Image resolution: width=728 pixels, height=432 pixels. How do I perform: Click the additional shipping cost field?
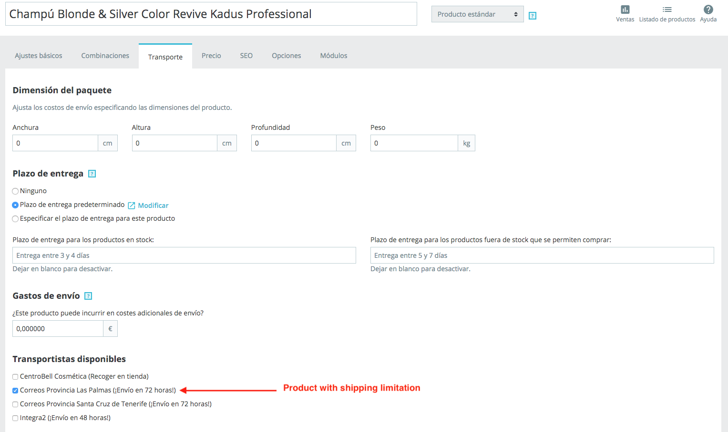58,329
